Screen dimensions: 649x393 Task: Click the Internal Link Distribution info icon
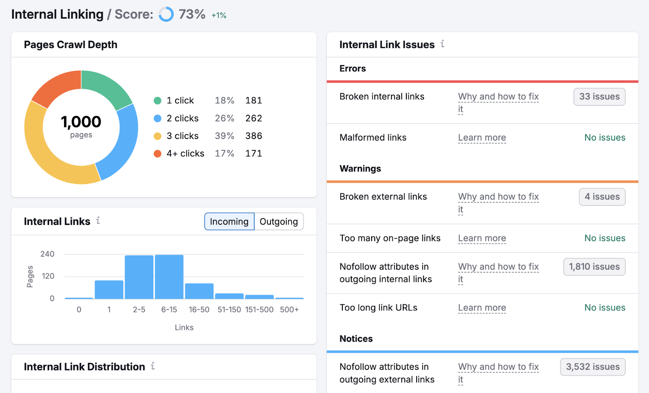(153, 366)
